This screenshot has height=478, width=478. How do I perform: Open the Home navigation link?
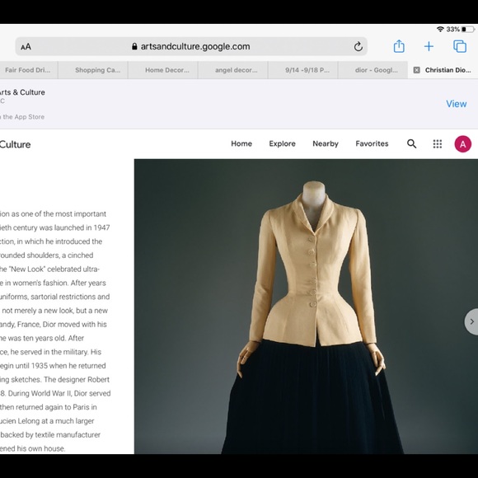point(241,143)
